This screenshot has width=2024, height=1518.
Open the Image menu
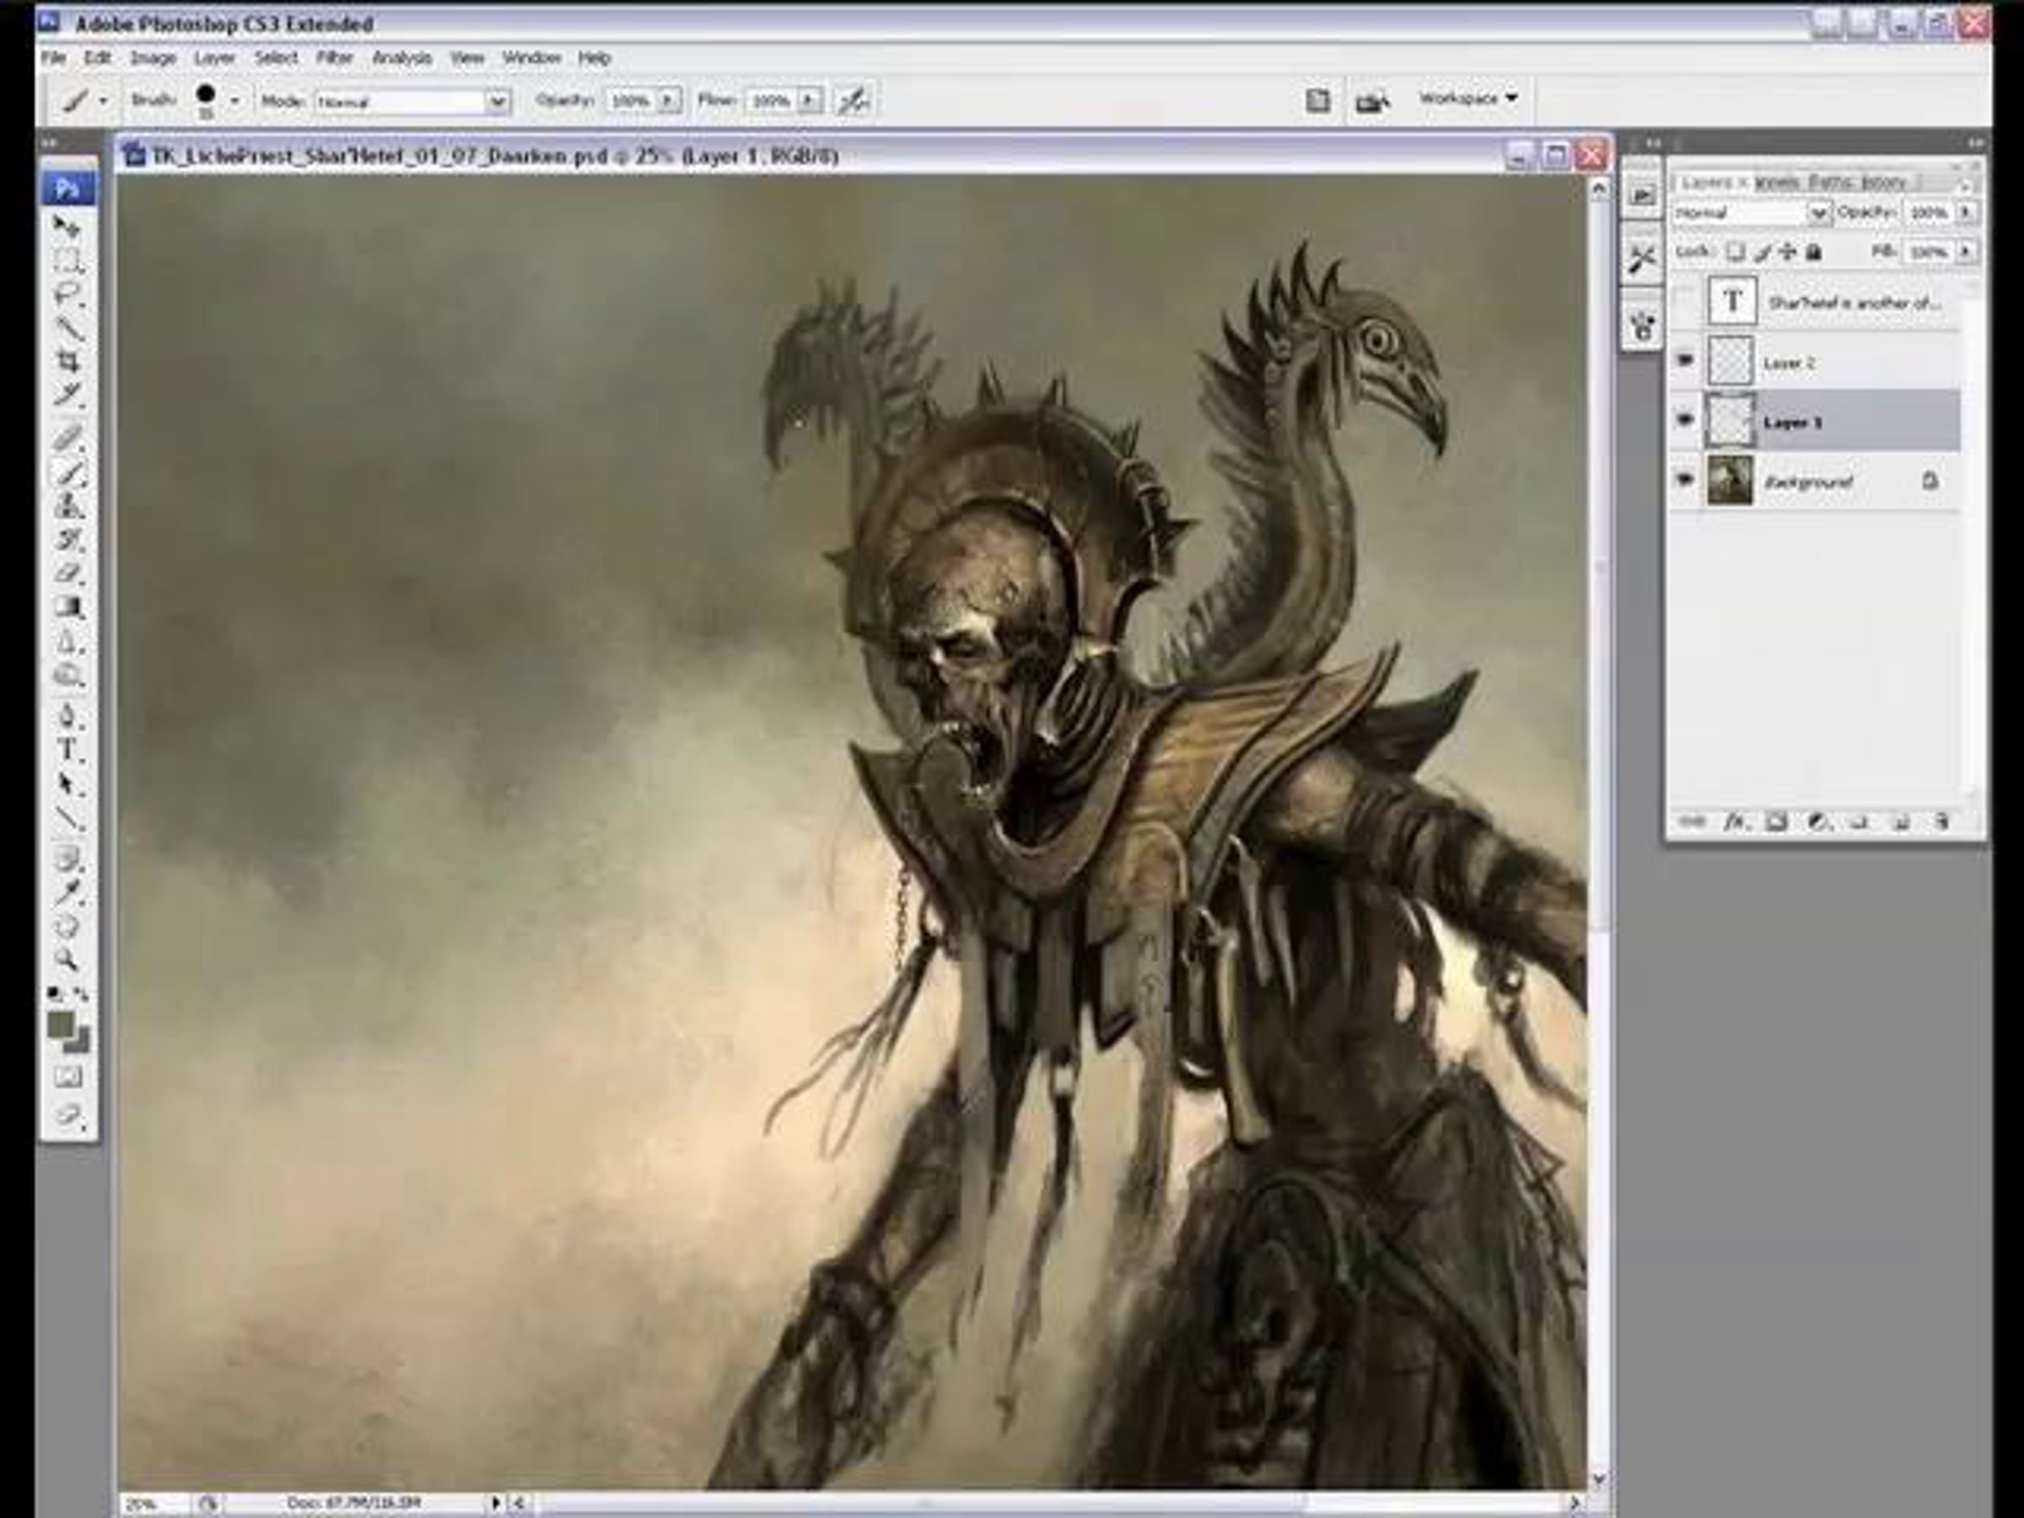tap(153, 57)
